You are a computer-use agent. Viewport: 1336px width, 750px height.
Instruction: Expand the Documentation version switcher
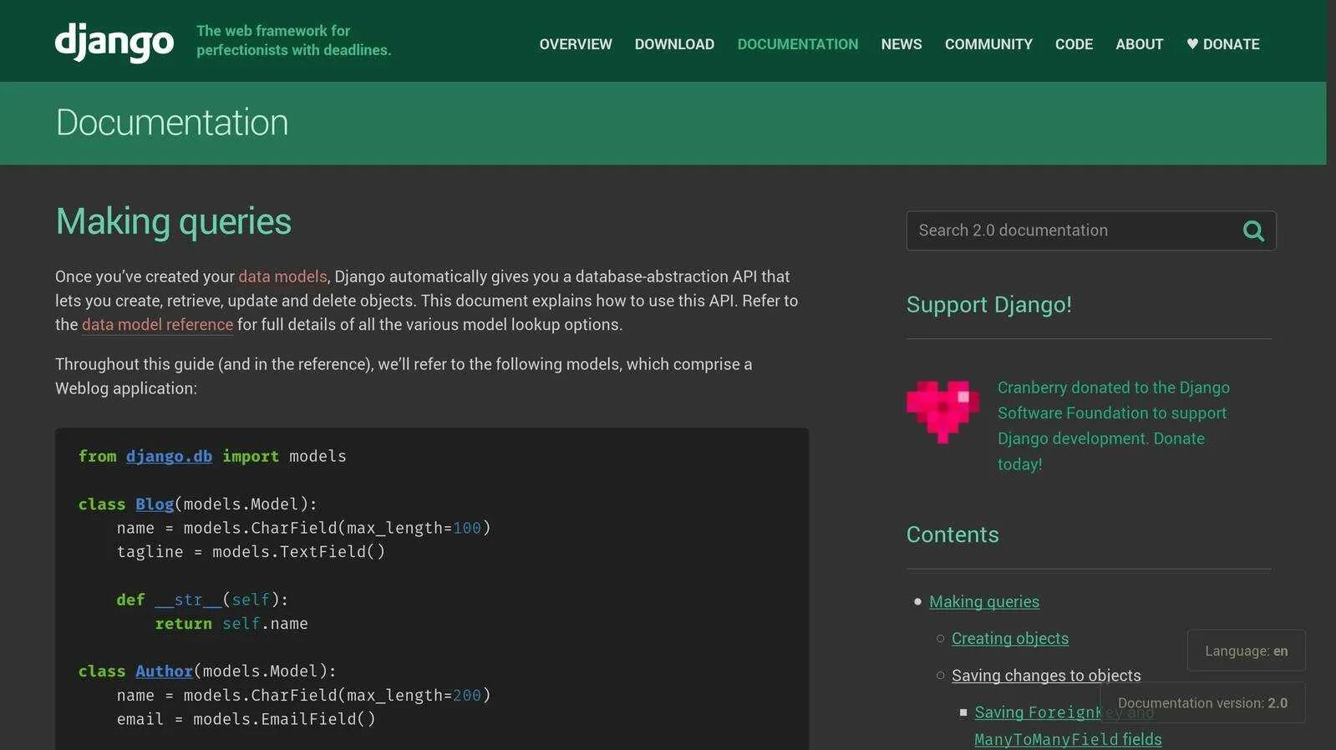(1201, 703)
